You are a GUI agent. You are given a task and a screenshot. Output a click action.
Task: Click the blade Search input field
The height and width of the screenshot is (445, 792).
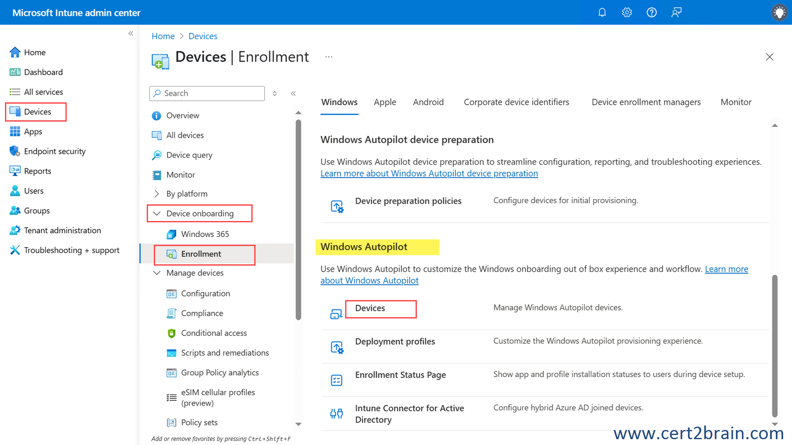click(207, 93)
